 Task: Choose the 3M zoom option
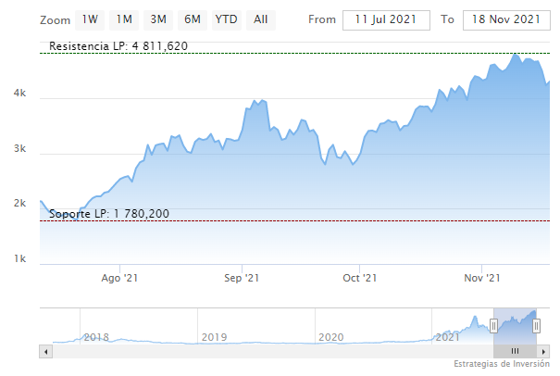[158, 19]
